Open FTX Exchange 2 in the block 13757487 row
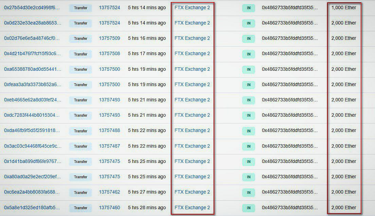This screenshot has width=375, height=216. 192,146
